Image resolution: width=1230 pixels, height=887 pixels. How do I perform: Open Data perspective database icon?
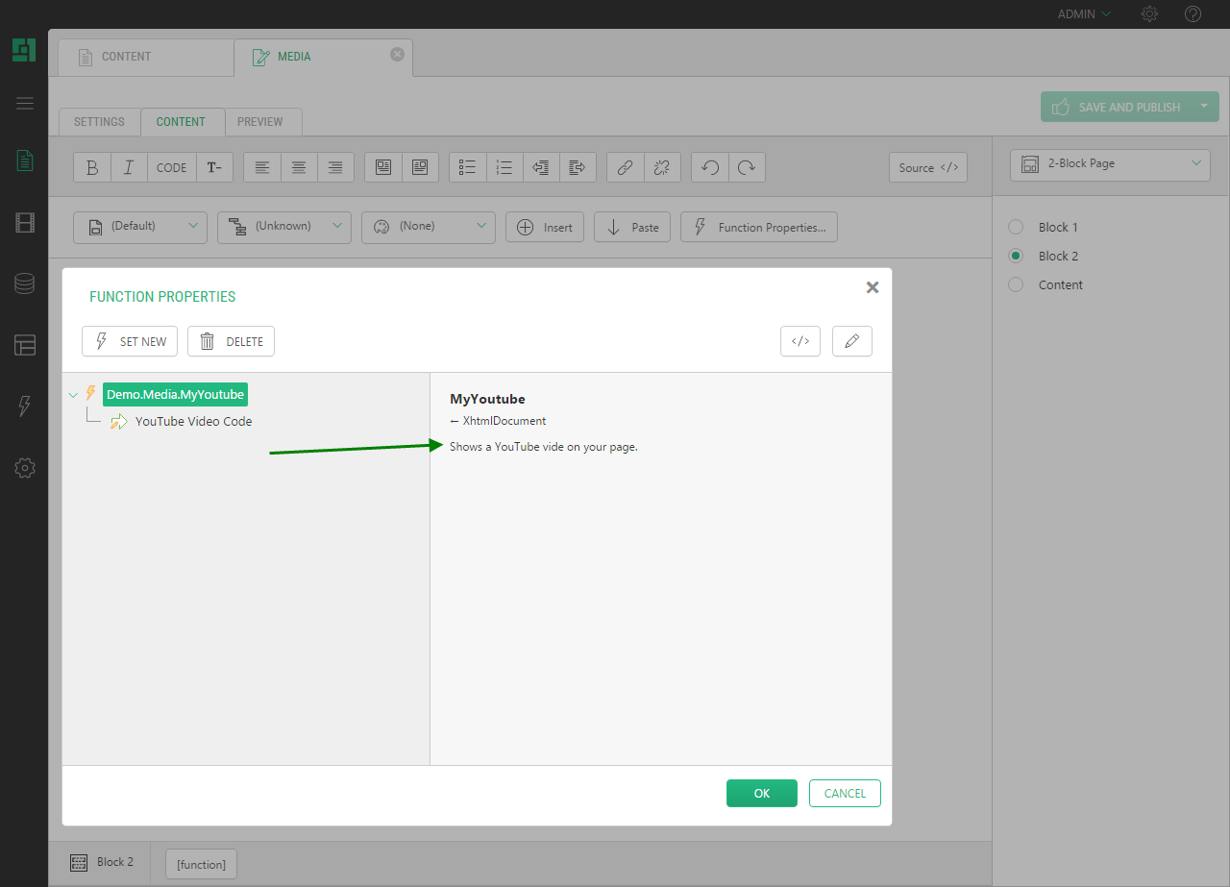coord(25,283)
